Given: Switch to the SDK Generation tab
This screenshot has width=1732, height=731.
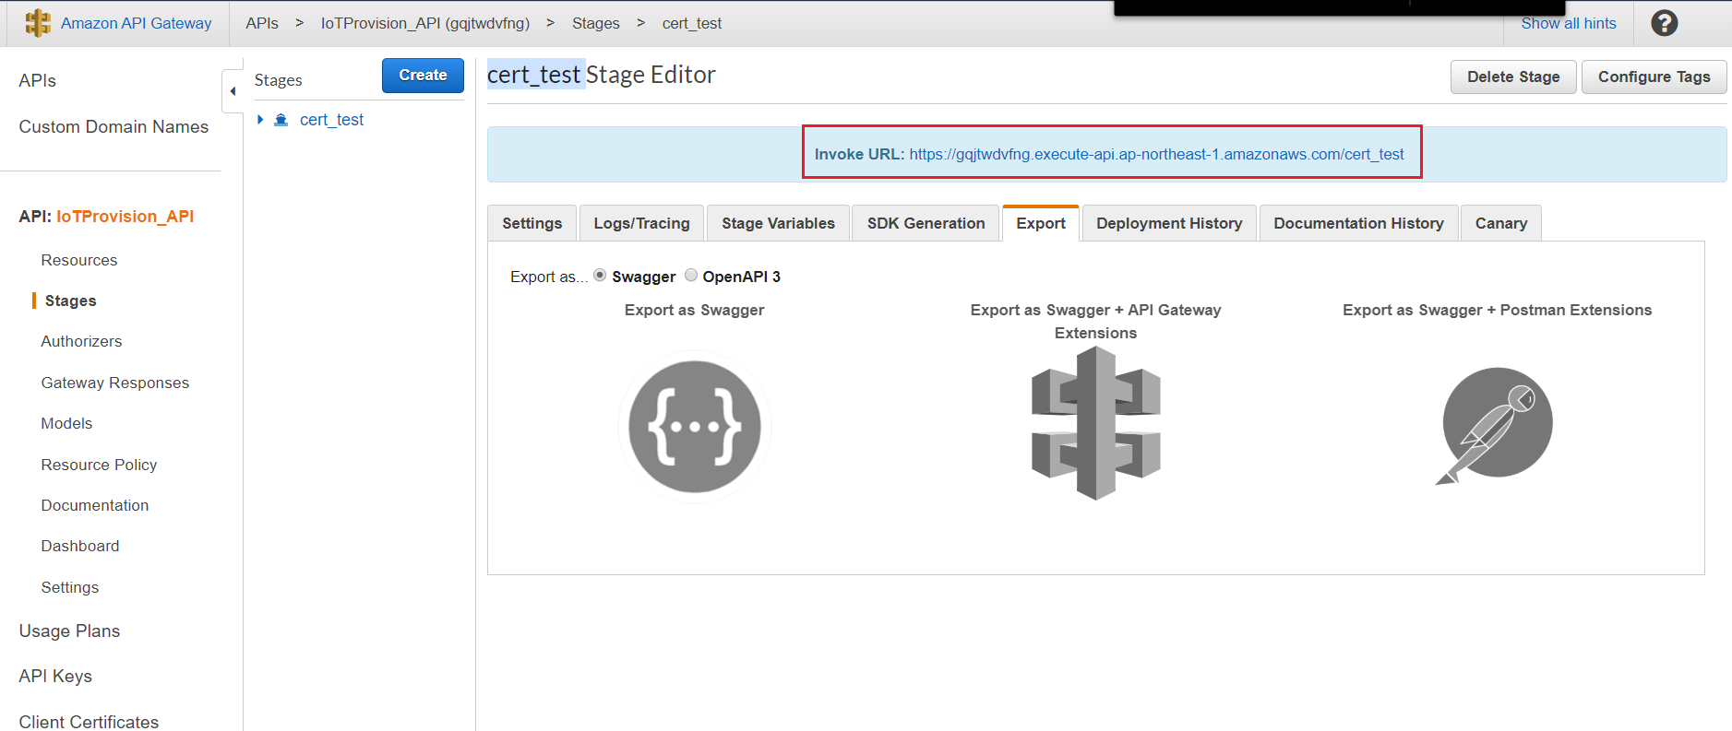Looking at the screenshot, I should (926, 223).
